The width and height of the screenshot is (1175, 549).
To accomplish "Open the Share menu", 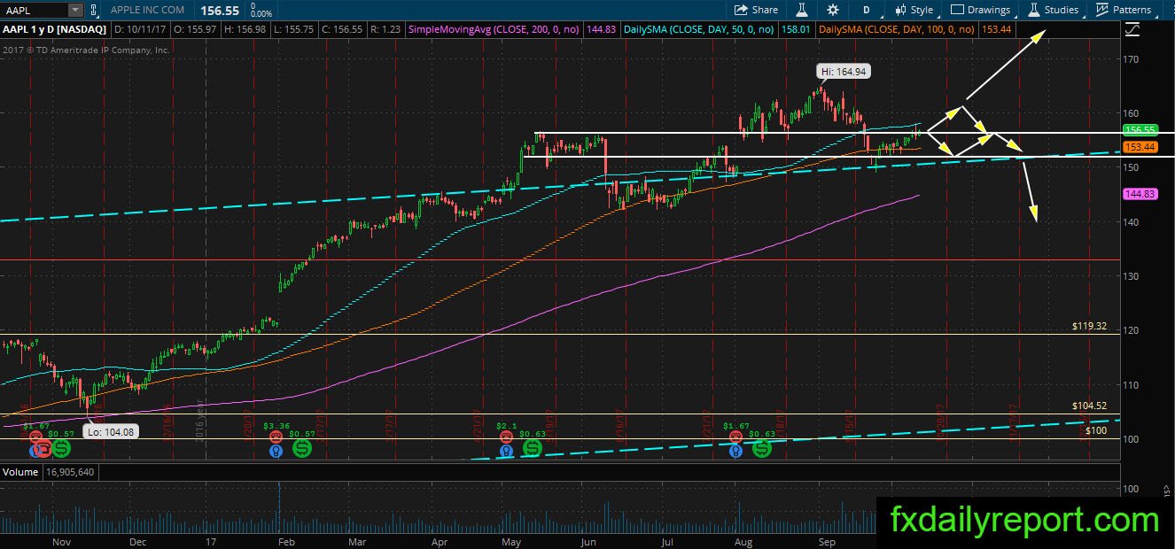I will [x=756, y=10].
